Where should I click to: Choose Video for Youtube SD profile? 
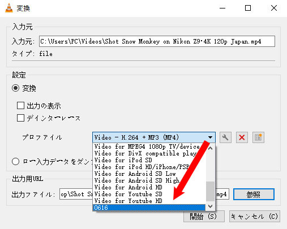(x=149, y=194)
